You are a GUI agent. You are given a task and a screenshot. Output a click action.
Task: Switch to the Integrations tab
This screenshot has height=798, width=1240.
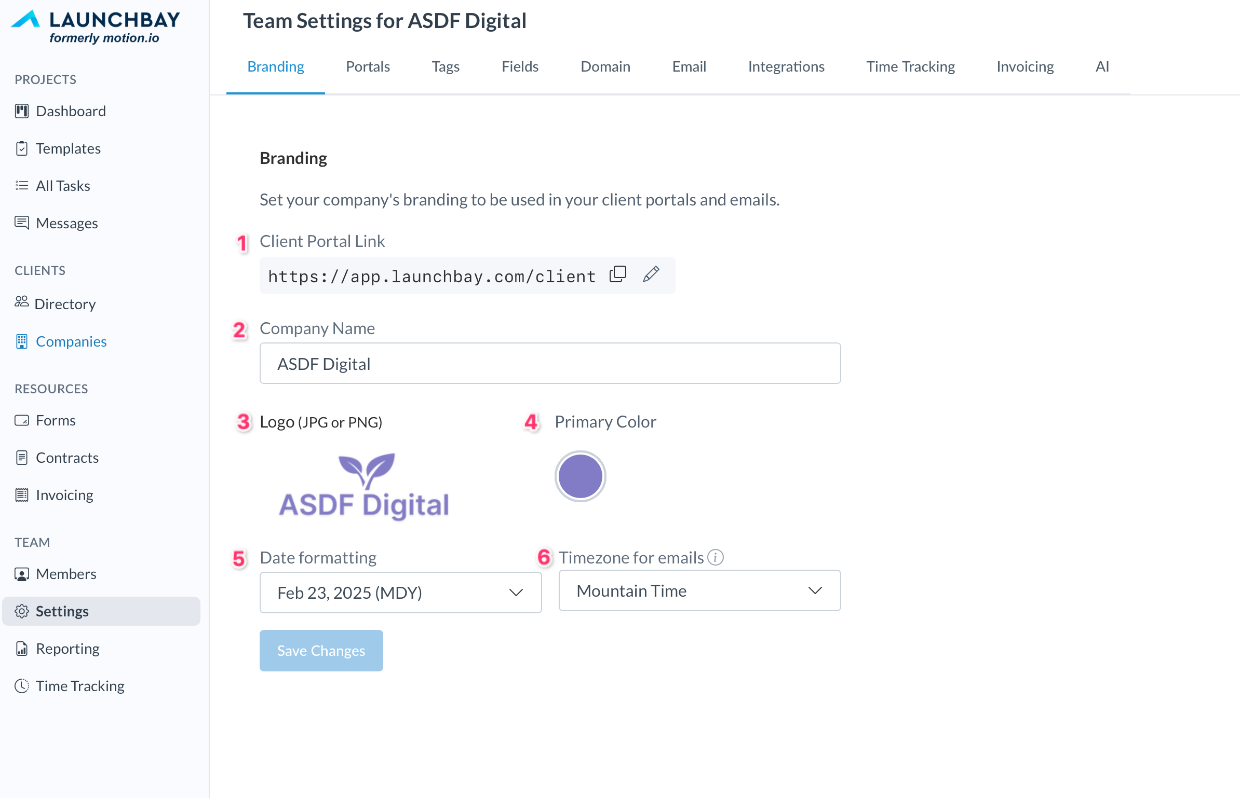point(786,66)
